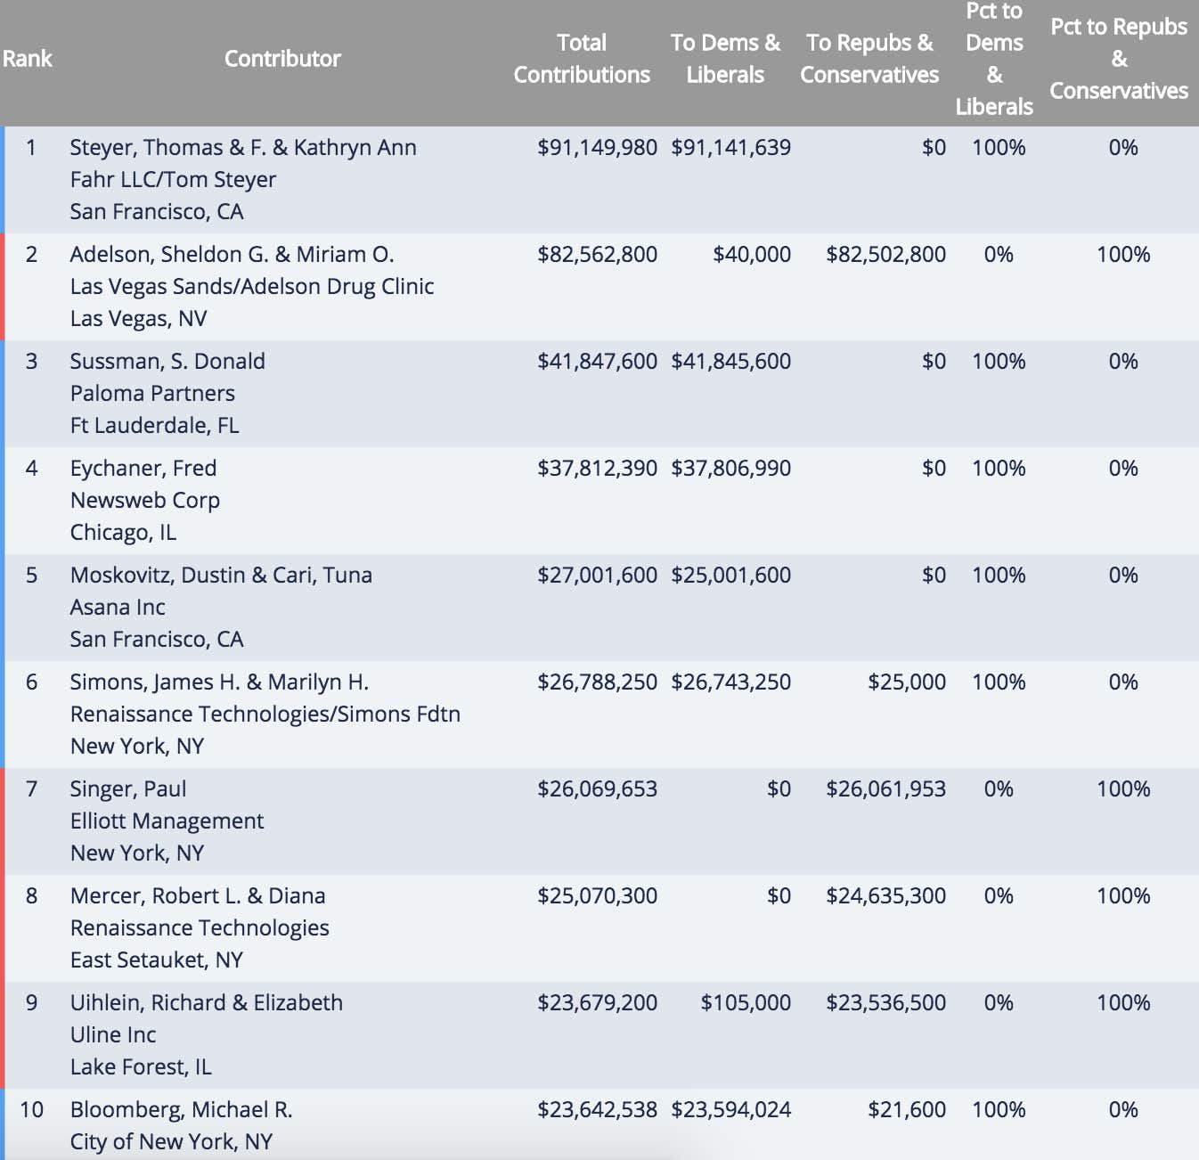Select Sussman, S. Donald name
This screenshot has width=1199, height=1160.
[167, 361]
